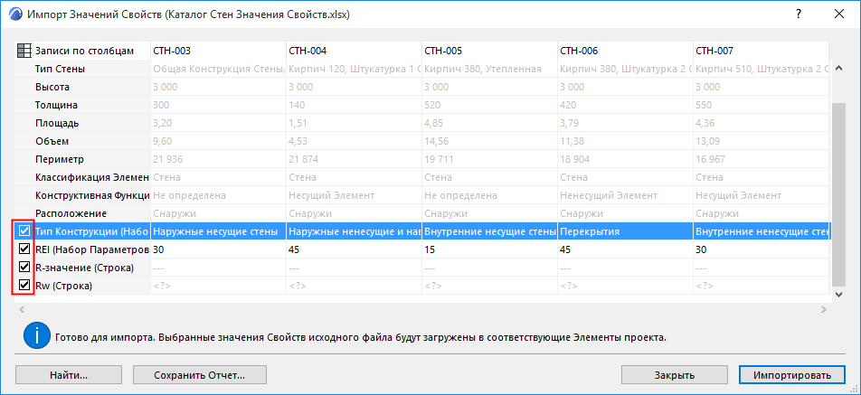This screenshot has width=861, height=395.
Task: Uncheck the REI (Набор Параметров) checkbox
Action: [24, 249]
